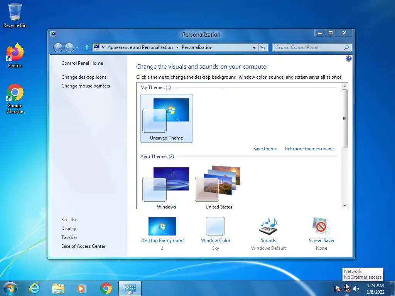This screenshot has width=395, height=296.
Task: Open Chrome from the taskbar
Action: tap(106, 288)
